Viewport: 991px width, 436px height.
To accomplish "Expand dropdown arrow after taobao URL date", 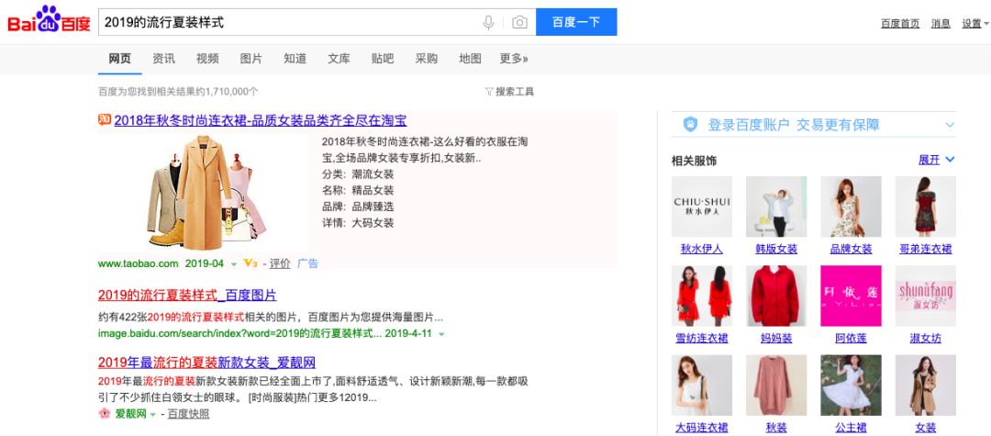I will 234,264.
